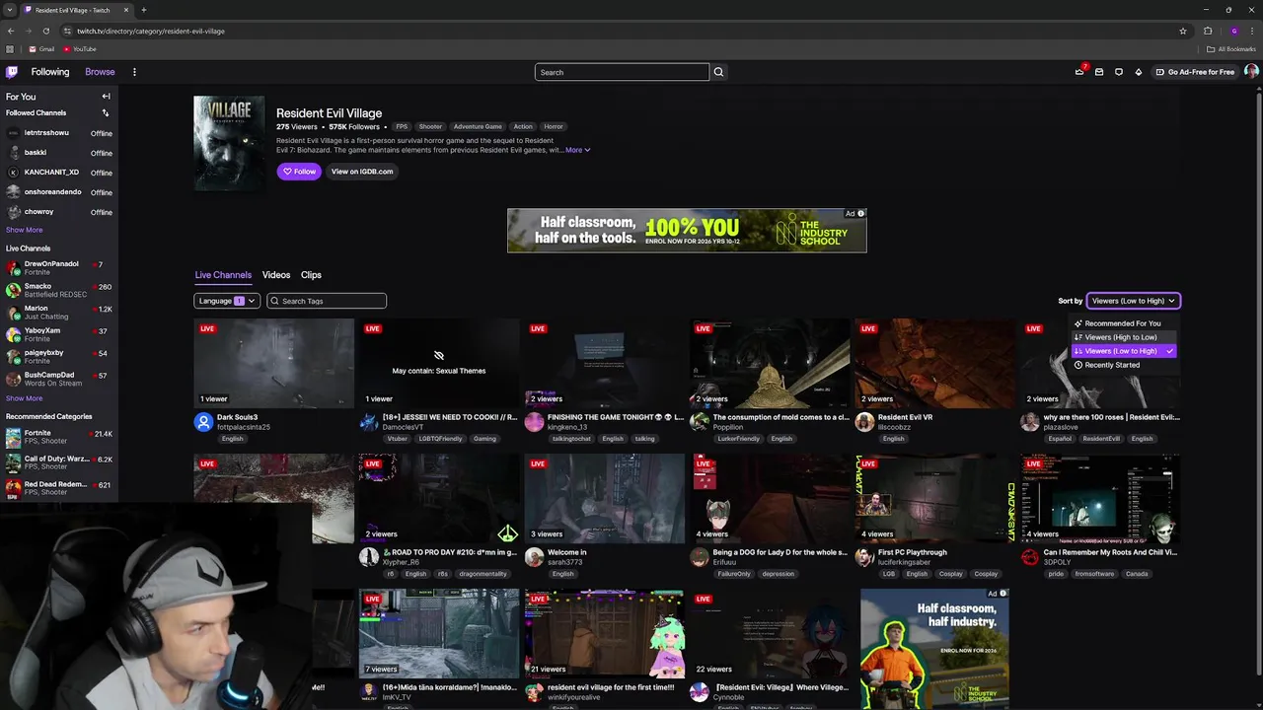The width and height of the screenshot is (1263, 710).
Task: Click the Horror category tag
Action: [554, 126]
